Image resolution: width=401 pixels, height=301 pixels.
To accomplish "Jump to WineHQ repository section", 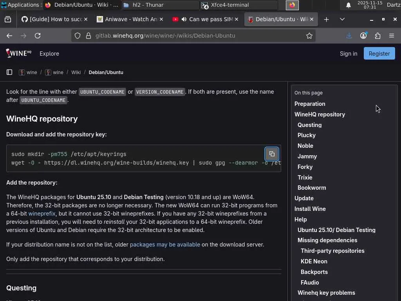I will point(320,114).
